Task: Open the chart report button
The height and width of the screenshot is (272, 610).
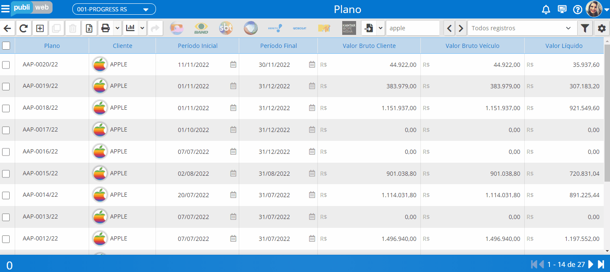Action: click(130, 28)
